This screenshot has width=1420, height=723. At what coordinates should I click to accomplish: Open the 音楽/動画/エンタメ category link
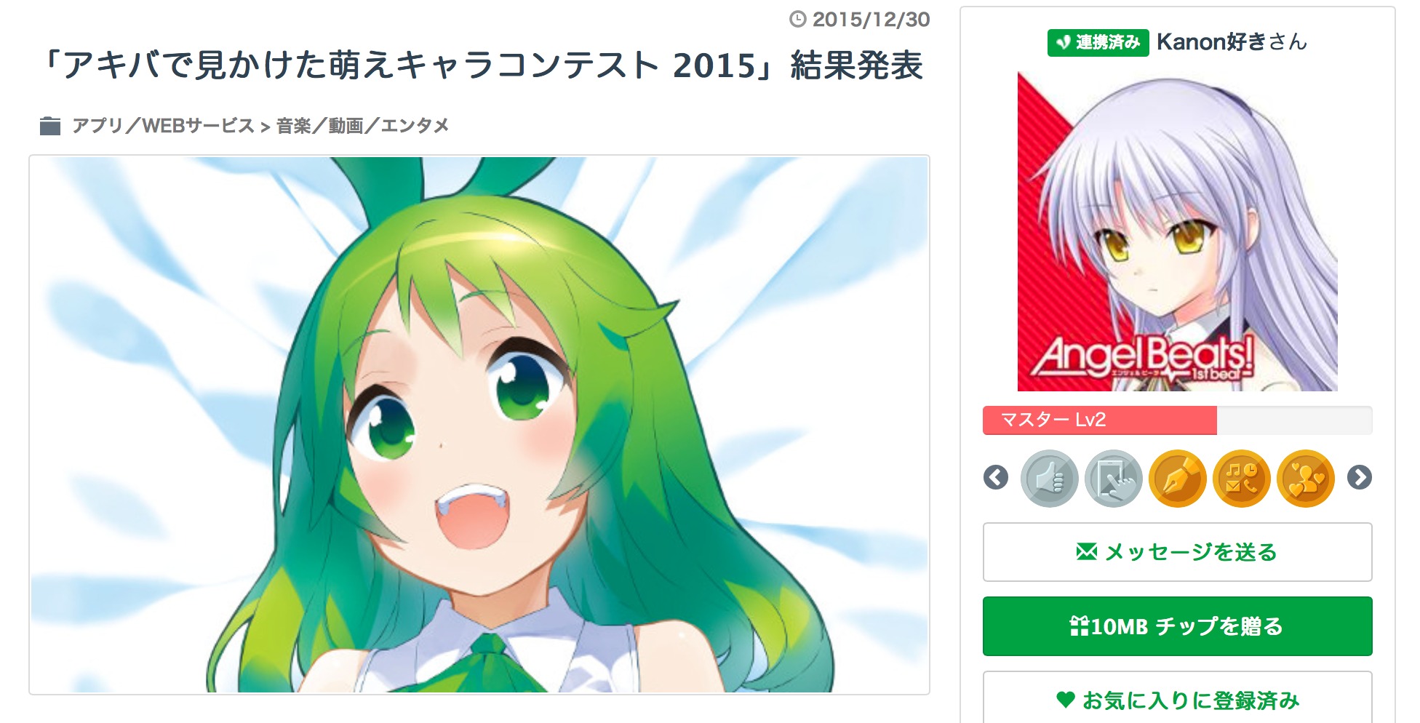click(x=362, y=126)
